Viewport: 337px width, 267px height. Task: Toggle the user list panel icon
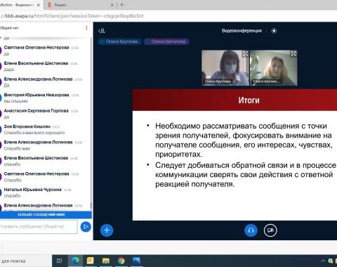[x=102, y=31]
